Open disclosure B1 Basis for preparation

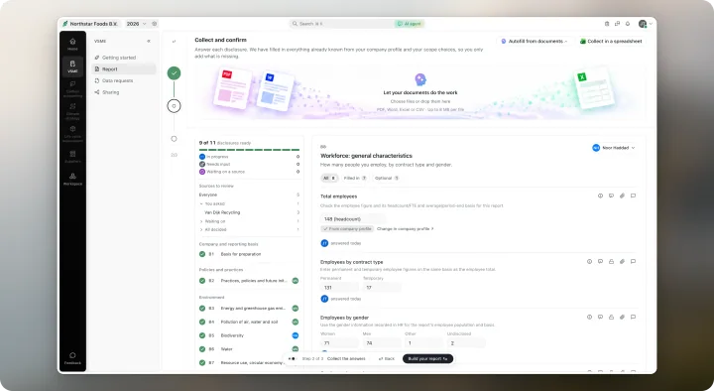click(x=249, y=254)
